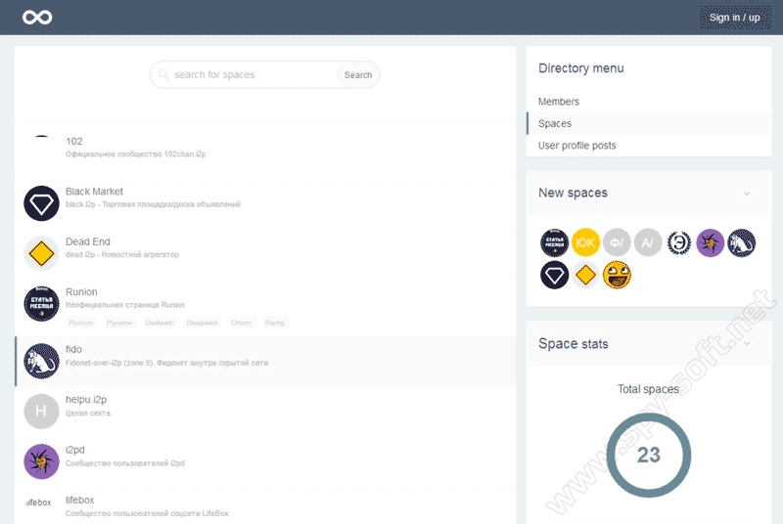Click smiley face icon in New spaces

click(x=617, y=275)
